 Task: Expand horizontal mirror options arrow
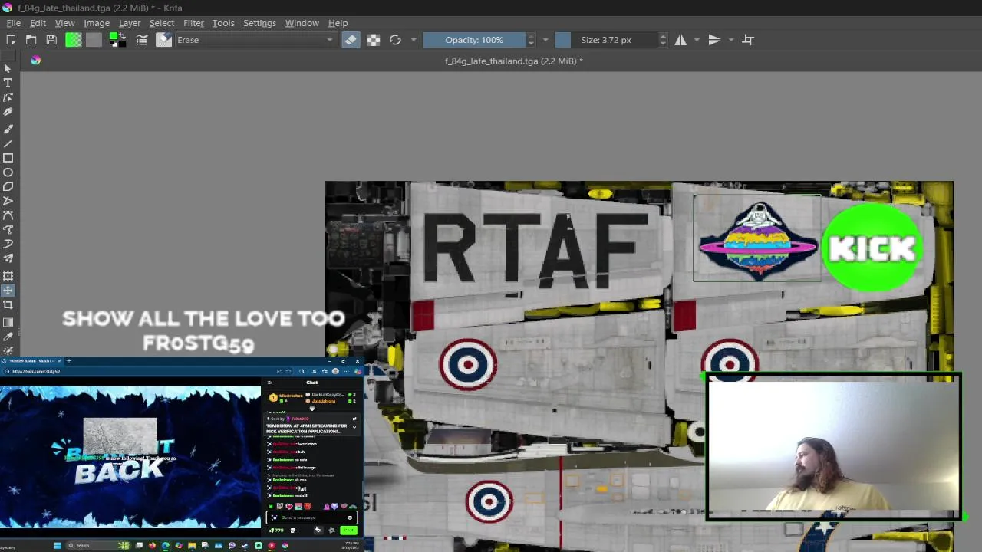point(697,40)
